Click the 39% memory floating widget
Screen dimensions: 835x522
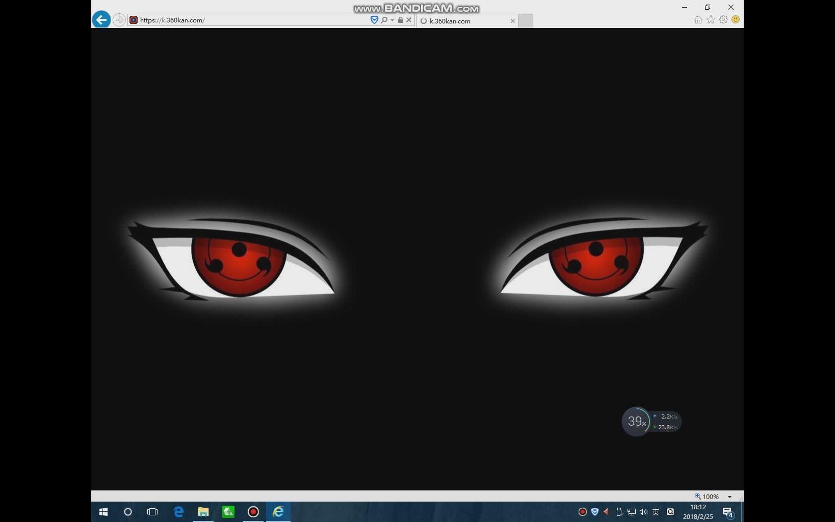coord(636,422)
